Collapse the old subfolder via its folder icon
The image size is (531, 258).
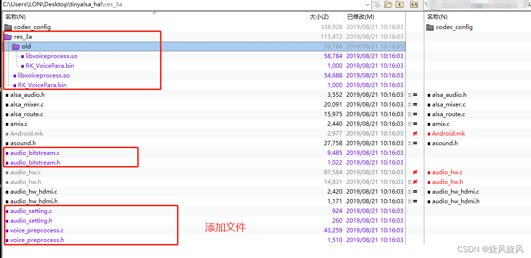click(x=16, y=46)
